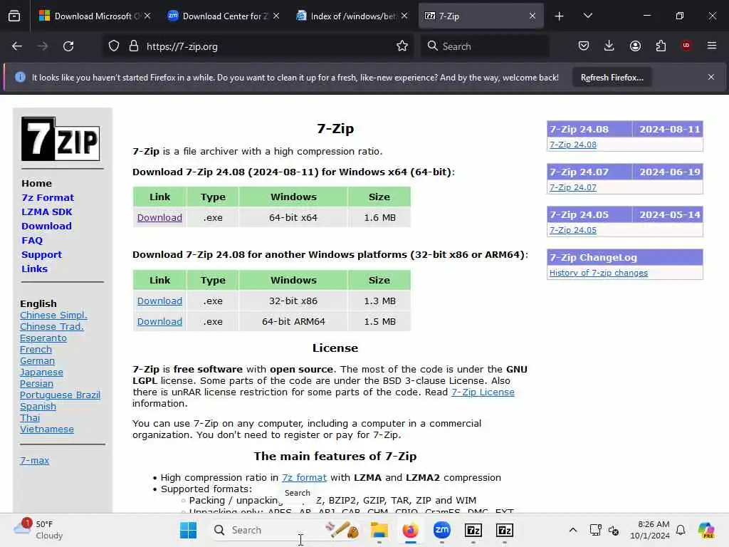
Task: Reload the current 7-zip.org page
Action: [x=68, y=46]
